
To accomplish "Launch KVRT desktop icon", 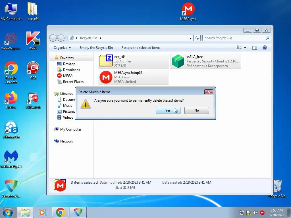I will click(x=33, y=41).
